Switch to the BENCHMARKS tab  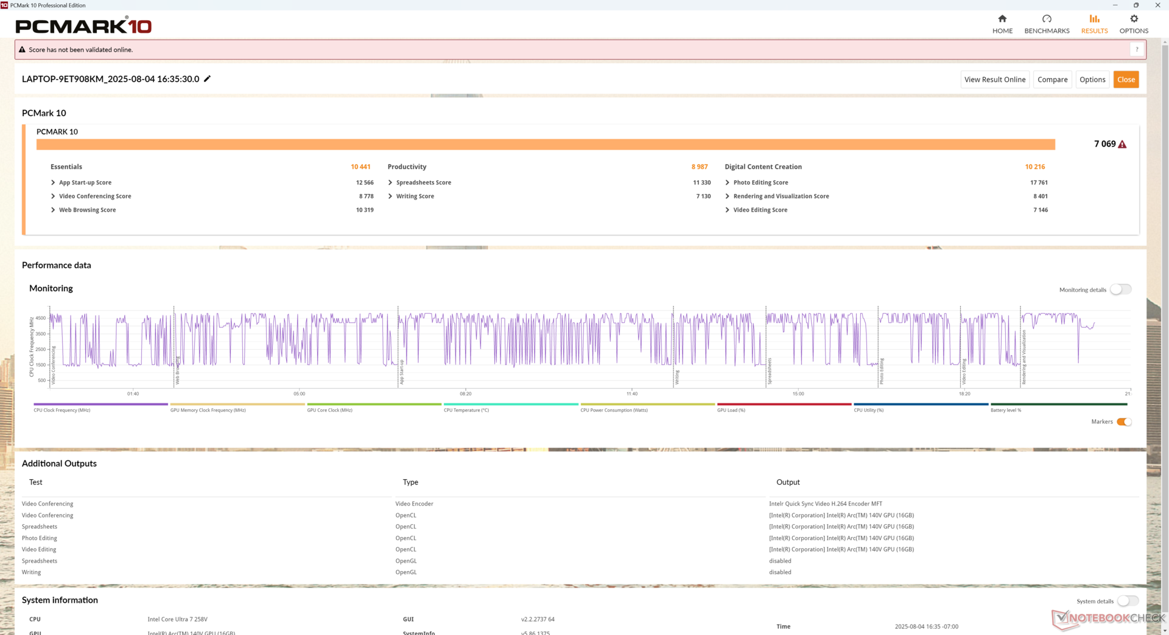click(1047, 24)
